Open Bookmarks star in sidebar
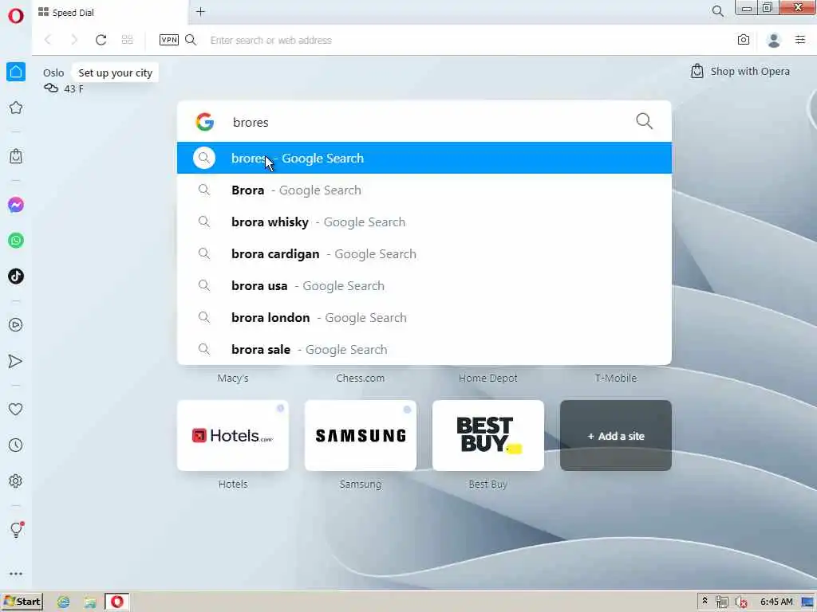Screen dimensions: 817x612 [16, 108]
